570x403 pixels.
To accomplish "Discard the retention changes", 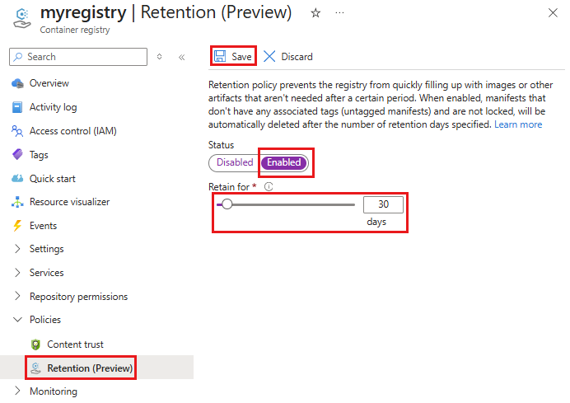I will coord(288,56).
